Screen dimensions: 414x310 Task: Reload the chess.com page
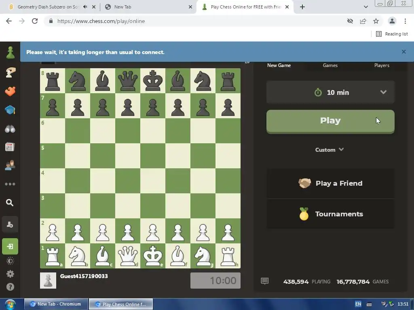tap(35, 21)
